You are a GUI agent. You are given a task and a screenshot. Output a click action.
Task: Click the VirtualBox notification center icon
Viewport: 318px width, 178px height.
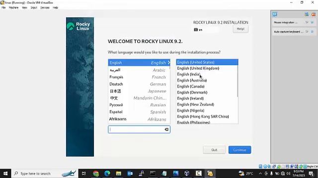[275, 14]
